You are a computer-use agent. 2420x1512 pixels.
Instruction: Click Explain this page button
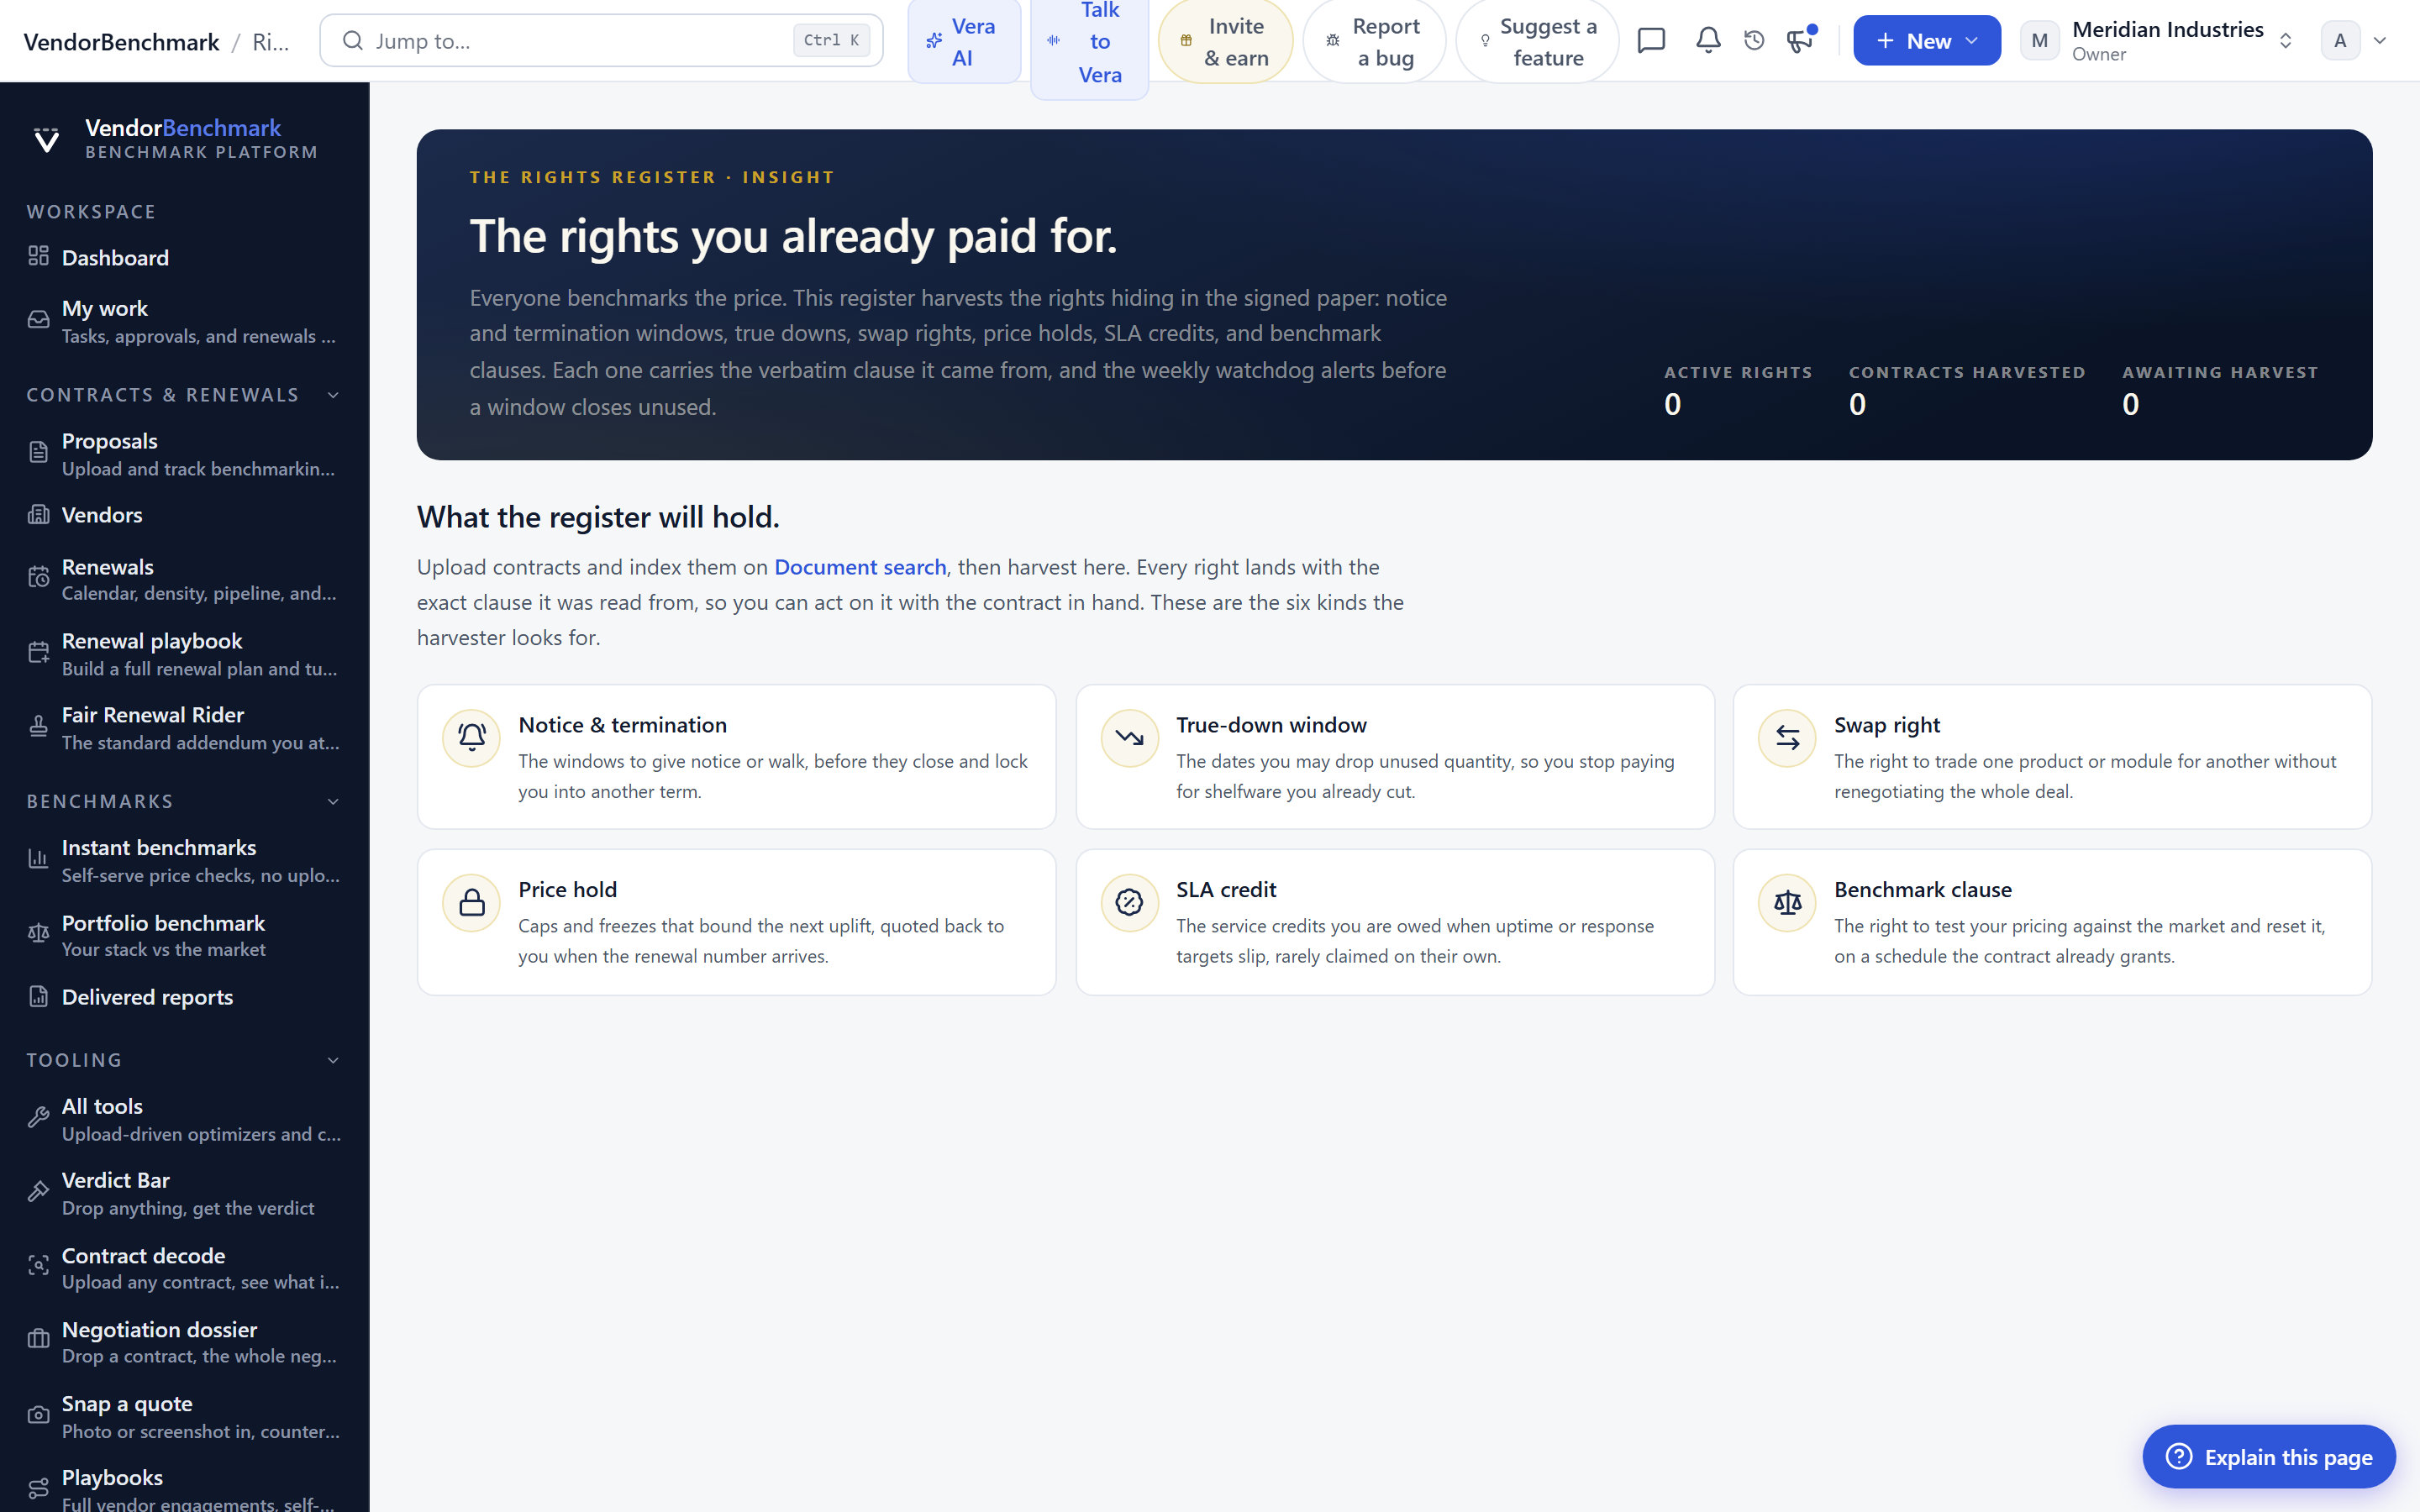click(x=2268, y=1456)
